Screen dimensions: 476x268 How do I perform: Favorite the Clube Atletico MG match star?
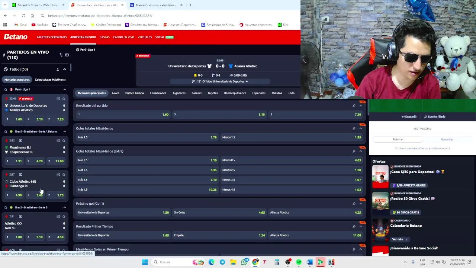[x=64, y=175]
